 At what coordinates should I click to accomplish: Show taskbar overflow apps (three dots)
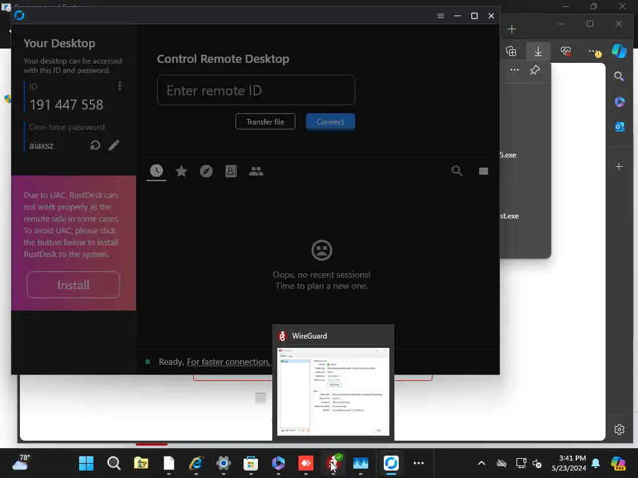pos(419,463)
